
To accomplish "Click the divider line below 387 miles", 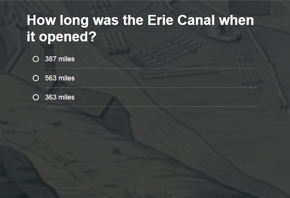I will pos(151,69).
